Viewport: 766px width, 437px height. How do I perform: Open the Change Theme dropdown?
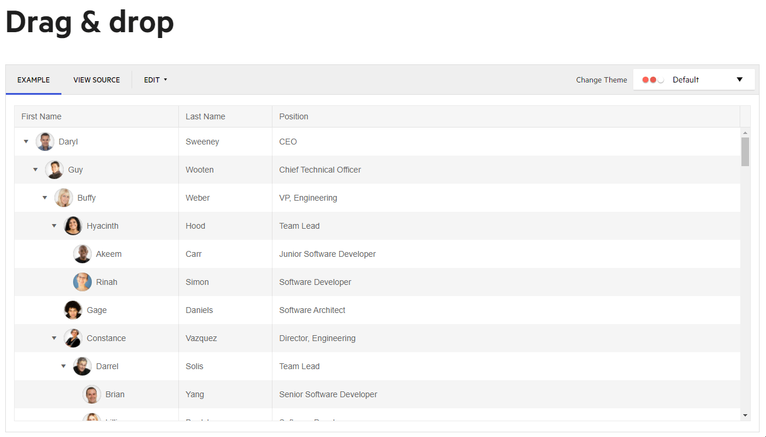coord(692,80)
